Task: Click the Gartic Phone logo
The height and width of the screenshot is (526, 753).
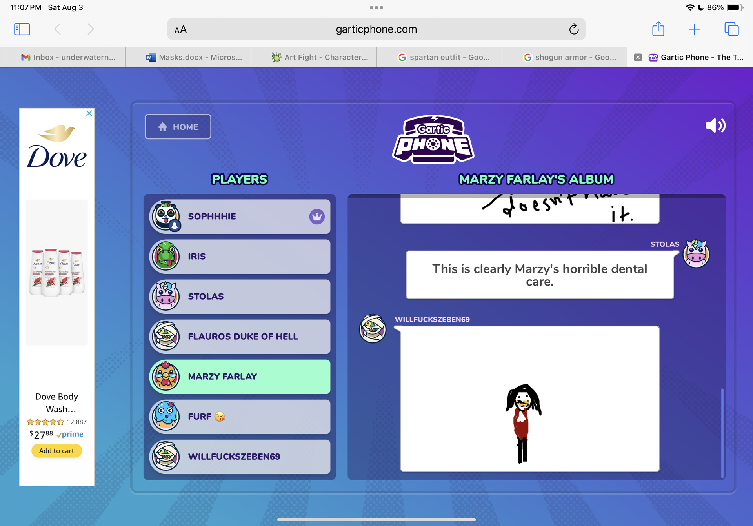Action: coord(433,139)
